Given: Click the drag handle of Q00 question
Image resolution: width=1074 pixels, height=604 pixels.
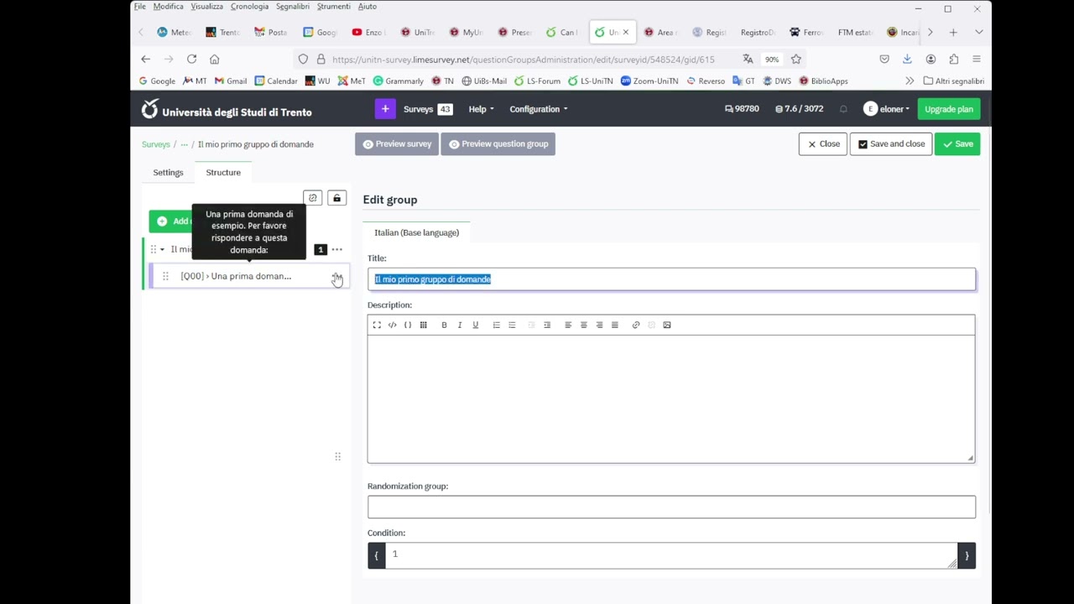Looking at the screenshot, I should 165,276.
